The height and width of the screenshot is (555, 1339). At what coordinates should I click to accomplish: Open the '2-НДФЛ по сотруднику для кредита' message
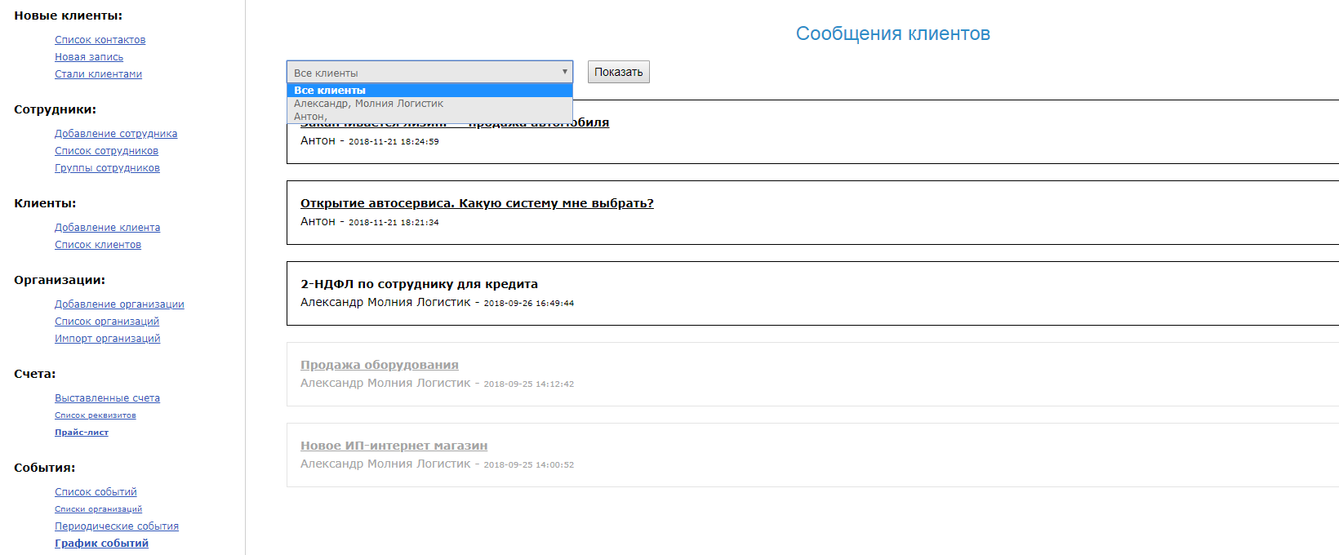(419, 284)
